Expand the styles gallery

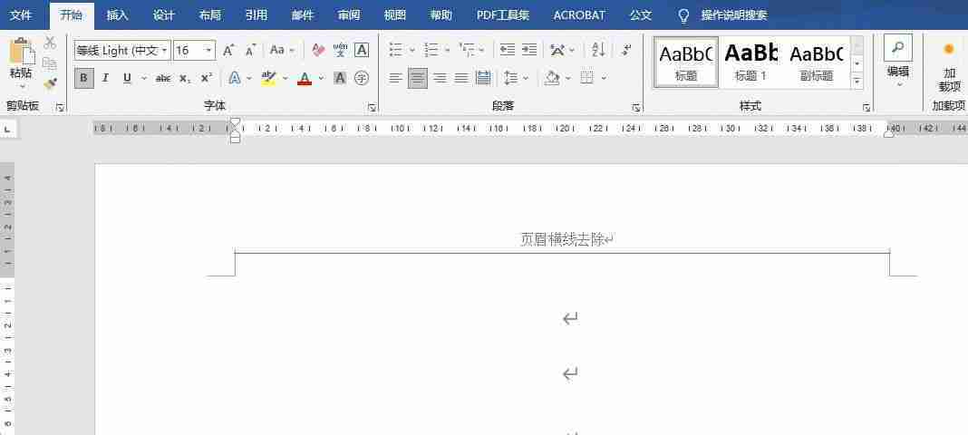[x=857, y=81]
